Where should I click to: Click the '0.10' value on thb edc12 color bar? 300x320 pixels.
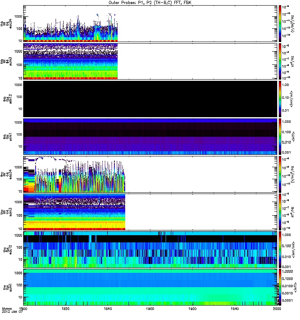pyautogui.click(x=286, y=98)
